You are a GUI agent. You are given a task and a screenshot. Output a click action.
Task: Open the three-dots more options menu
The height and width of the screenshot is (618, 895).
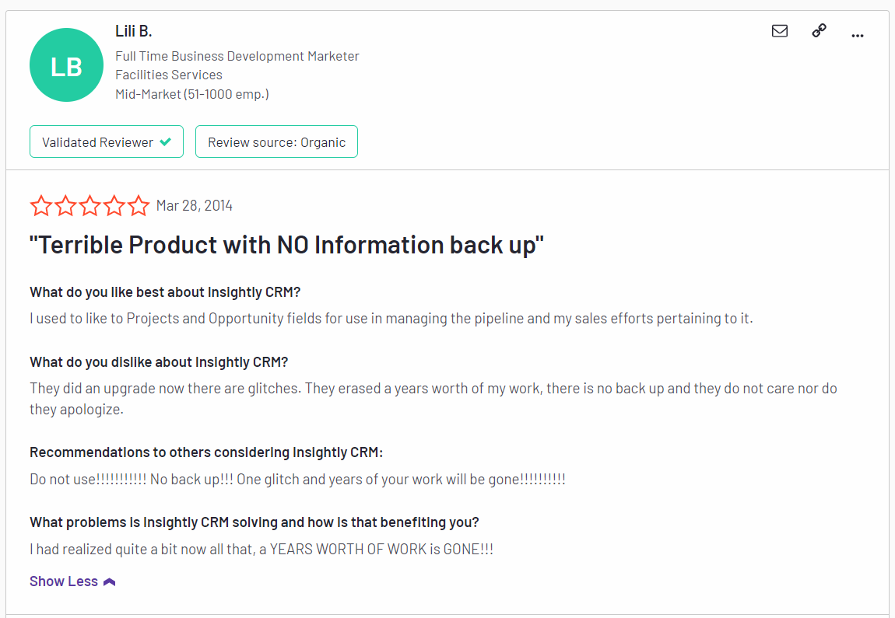(858, 35)
